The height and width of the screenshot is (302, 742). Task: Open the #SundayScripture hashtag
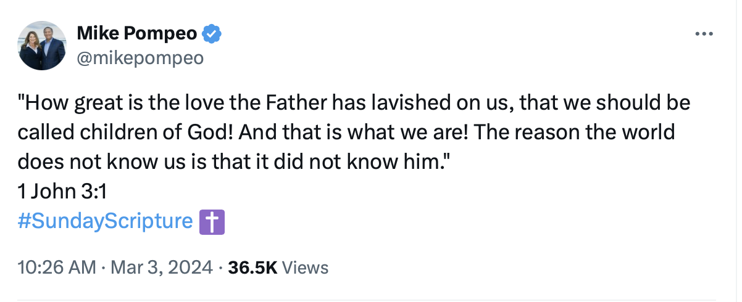(x=106, y=221)
